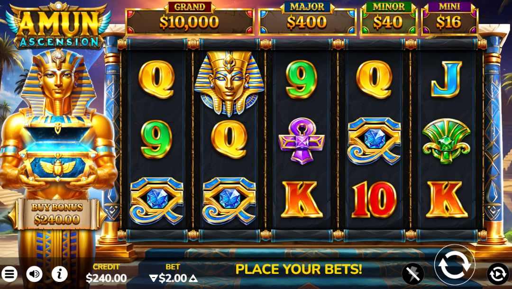Viewport: 512px width, 289px height.
Task: Increase the bet amount arrow
Action: click(193, 278)
